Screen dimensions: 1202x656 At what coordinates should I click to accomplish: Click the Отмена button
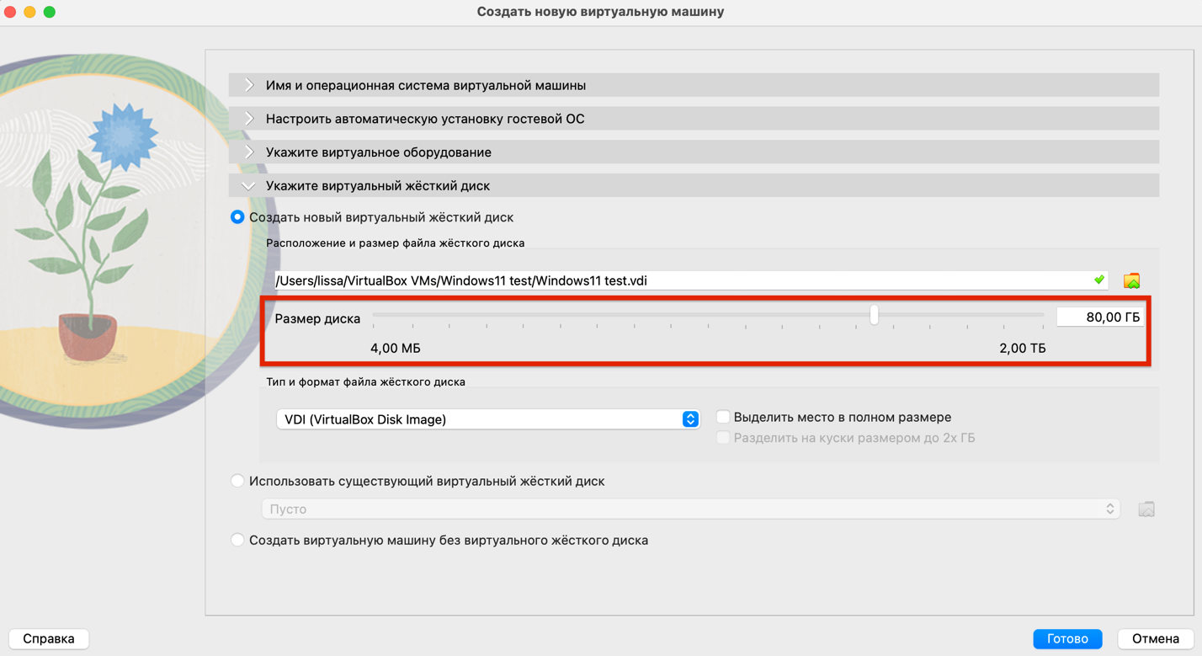pos(1155,639)
